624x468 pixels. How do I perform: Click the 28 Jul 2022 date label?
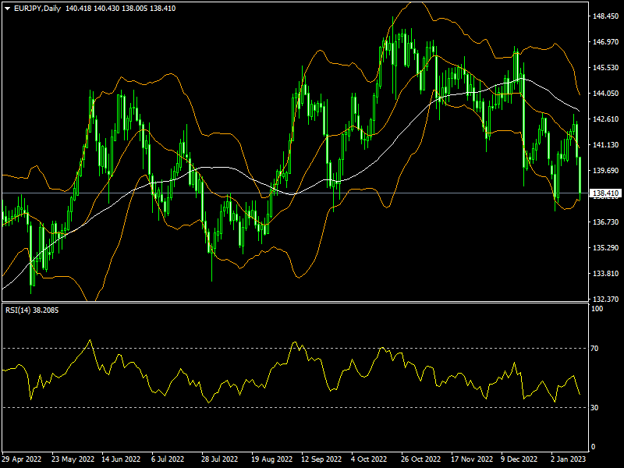click(220, 459)
